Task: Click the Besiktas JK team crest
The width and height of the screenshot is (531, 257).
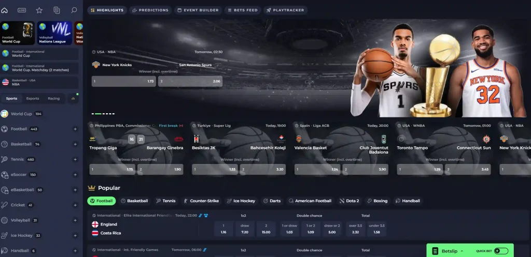Action: tap(196, 139)
